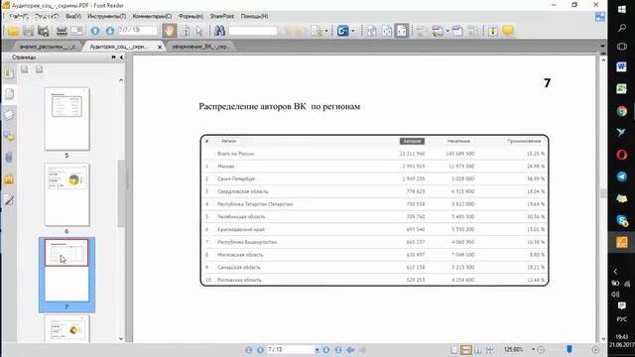The image size is (635, 357).
Task: Select page 5 thumbnail
Action: point(66,119)
